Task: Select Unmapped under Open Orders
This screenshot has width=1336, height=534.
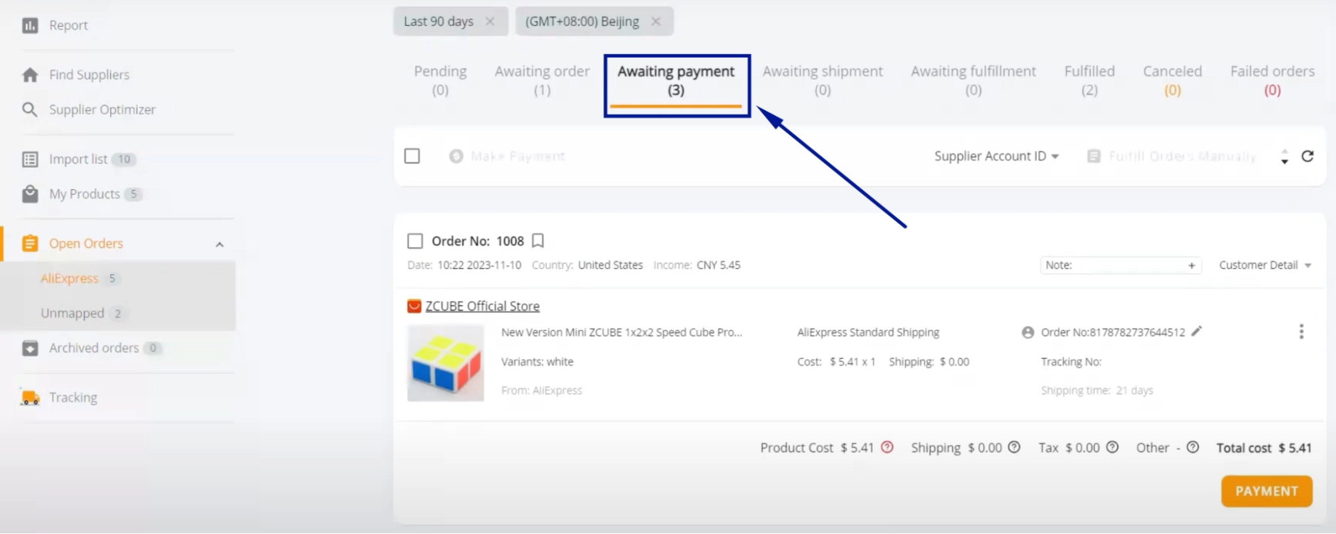Action: [x=72, y=313]
